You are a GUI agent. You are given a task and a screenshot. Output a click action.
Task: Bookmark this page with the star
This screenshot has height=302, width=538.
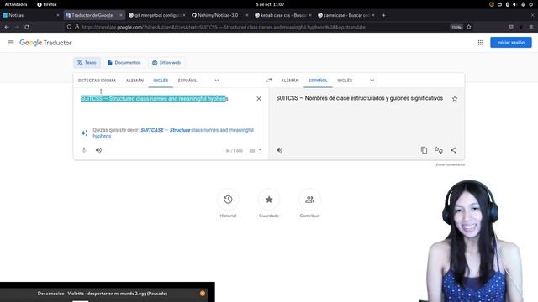pos(469,27)
